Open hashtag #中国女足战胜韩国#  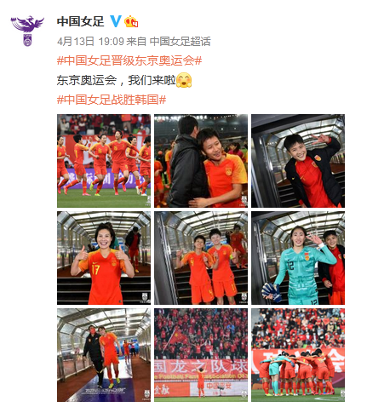tap(112, 100)
